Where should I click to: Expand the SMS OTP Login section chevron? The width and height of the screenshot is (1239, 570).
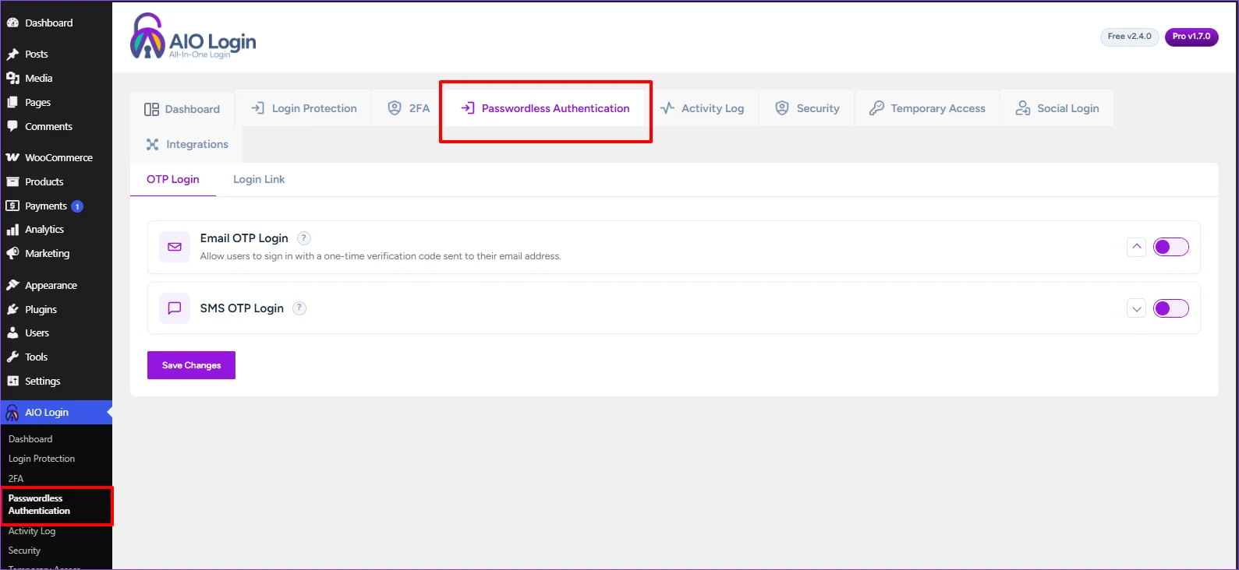(1137, 308)
